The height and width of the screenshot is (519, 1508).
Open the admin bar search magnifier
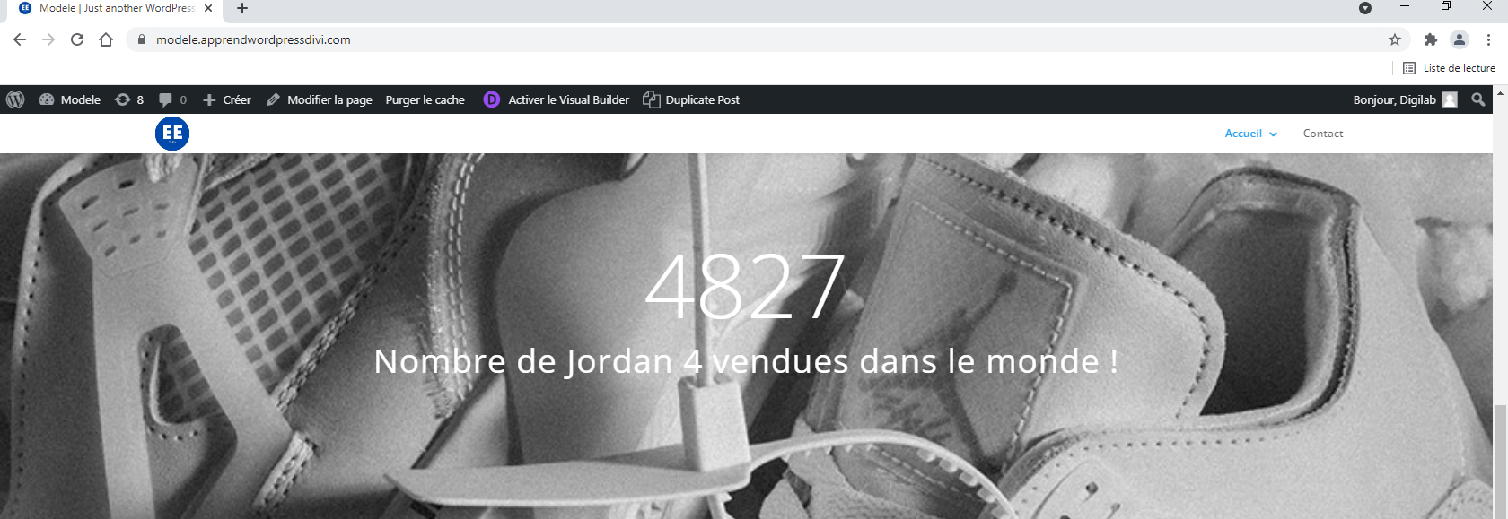[x=1477, y=99]
